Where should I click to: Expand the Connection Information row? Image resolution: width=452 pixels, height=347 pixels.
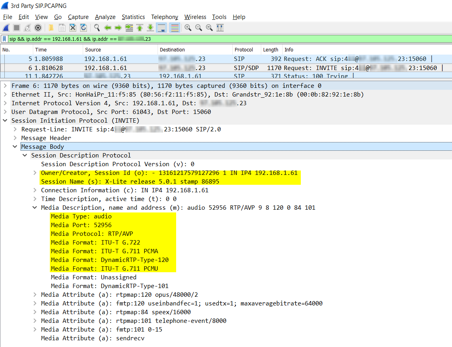[x=35, y=190]
